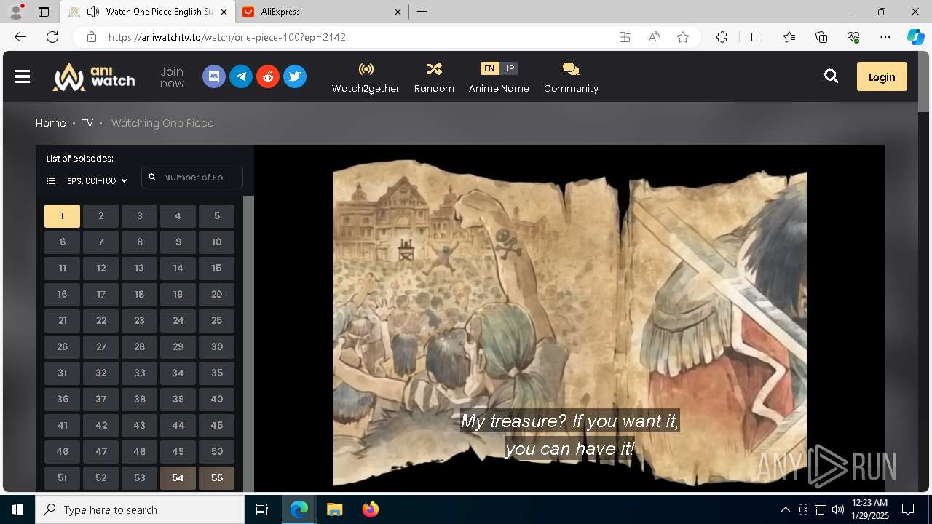Select episode 5
The height and width of the screenshot is (524, 932).
tap(216, 216)
